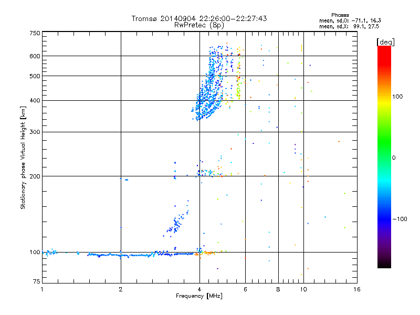Click the colorbar label '0'
Screen dimensions: 420x315
(394, 157)
